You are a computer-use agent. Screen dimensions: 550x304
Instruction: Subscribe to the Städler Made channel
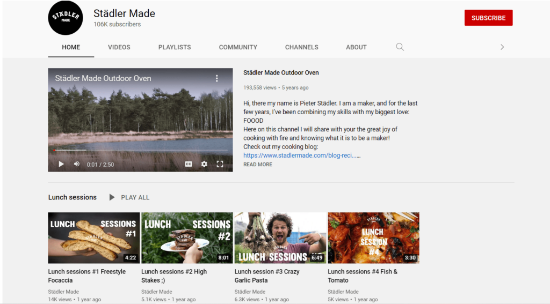(x=489, y=18)
